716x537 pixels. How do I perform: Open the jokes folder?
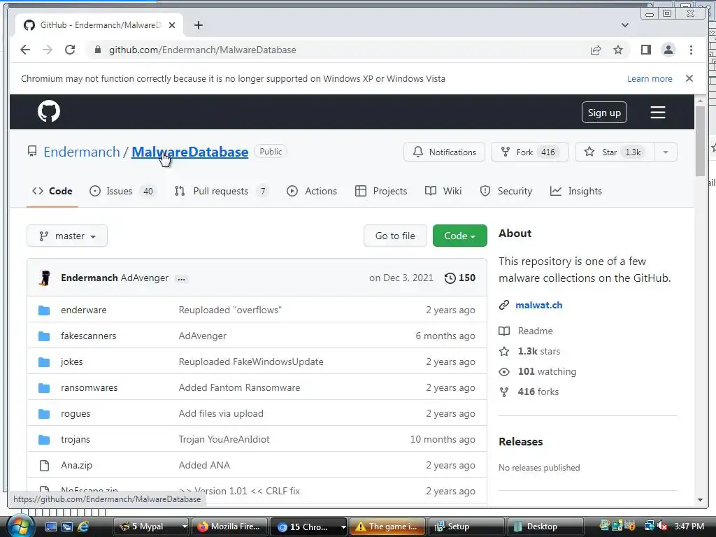pos(72,361)
